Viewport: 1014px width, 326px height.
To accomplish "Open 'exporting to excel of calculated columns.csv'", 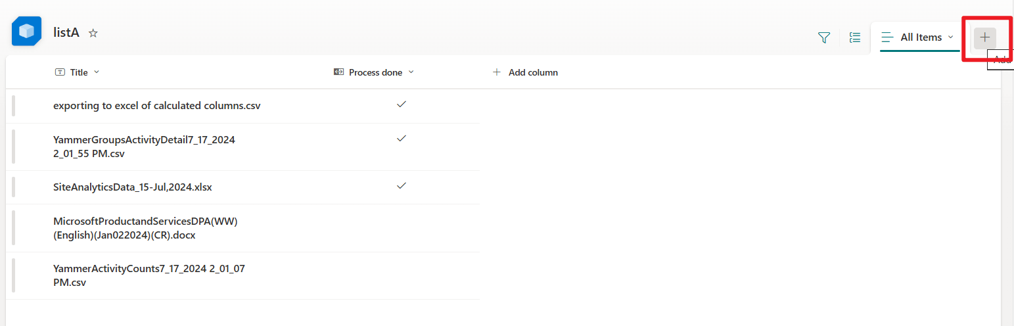I will click(x=157, y=105).
